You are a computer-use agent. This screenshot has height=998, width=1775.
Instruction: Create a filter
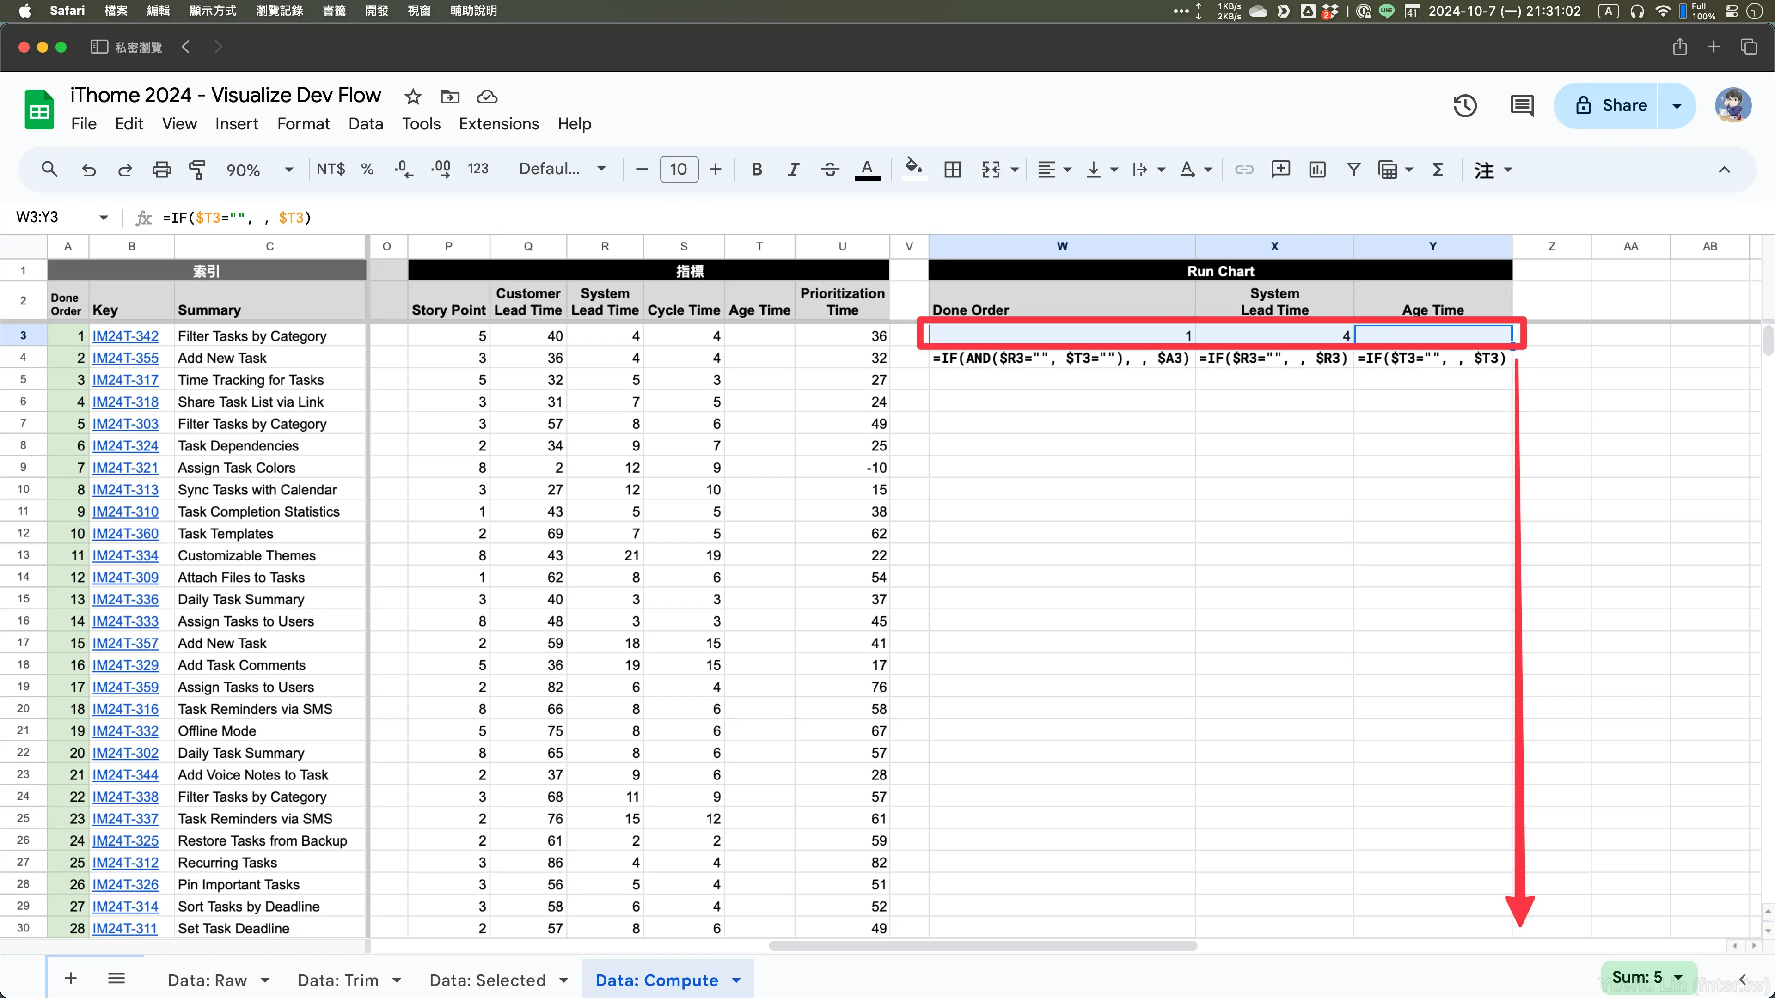(x=1353, y=170)
